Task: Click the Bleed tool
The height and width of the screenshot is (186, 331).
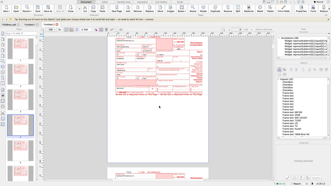Action: [260, 9]
